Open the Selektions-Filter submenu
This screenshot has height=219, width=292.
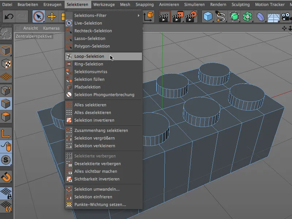tap(104, 15)
